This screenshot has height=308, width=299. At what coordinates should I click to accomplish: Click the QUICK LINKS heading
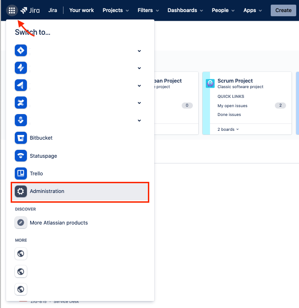click(x=231, y=96)
